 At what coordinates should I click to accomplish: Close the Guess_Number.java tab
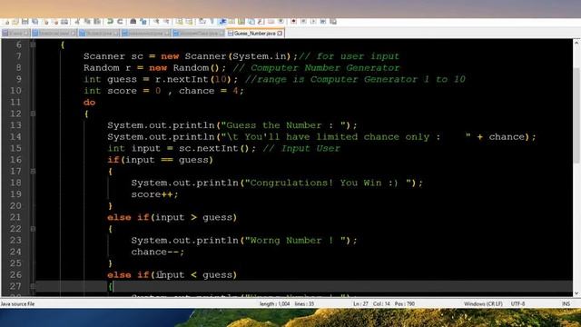point(280,34)
